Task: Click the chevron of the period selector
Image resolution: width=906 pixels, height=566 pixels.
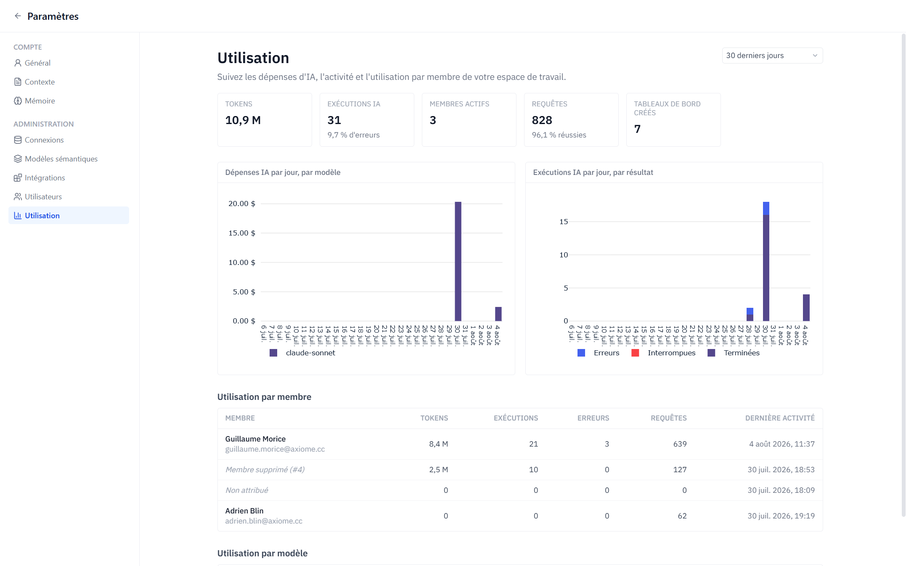Action: click(x=815, y=56)
